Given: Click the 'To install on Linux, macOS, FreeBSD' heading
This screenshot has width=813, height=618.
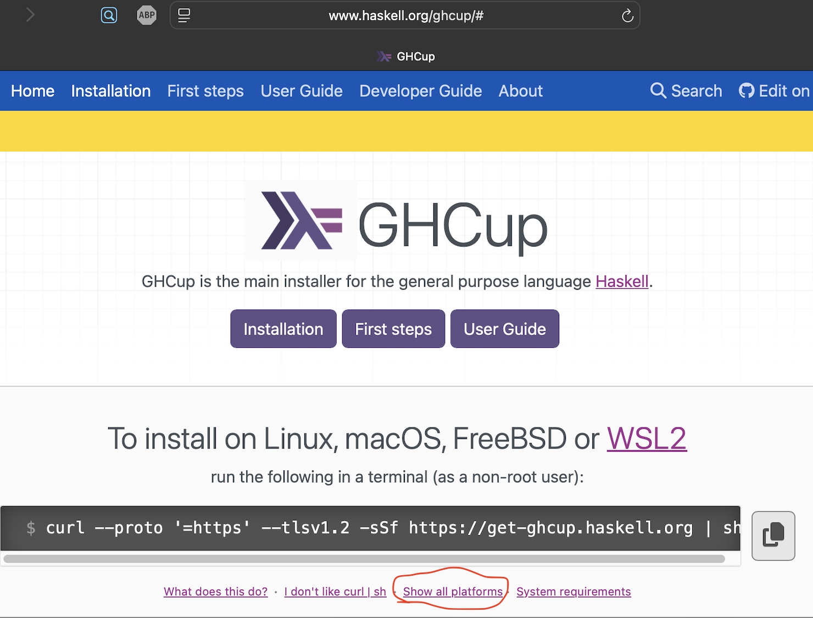Looking at the screenshot, I should (x=397, y=439).
